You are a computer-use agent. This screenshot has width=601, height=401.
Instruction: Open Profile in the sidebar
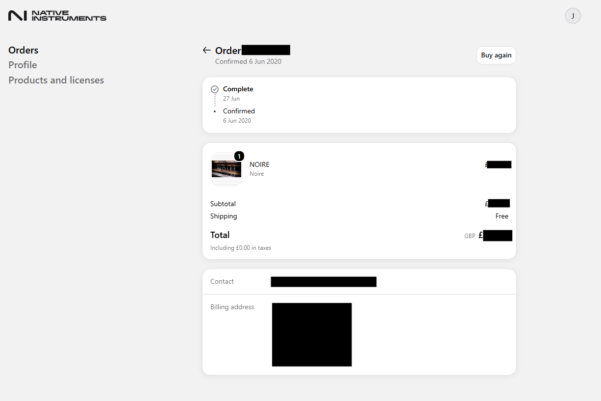[23, 65]
